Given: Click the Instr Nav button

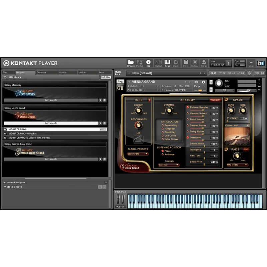Looking at the screenshot, I should coord(106,77).
